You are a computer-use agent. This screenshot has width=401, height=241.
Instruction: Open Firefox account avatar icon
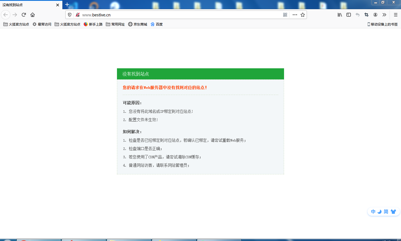(375, 15)
